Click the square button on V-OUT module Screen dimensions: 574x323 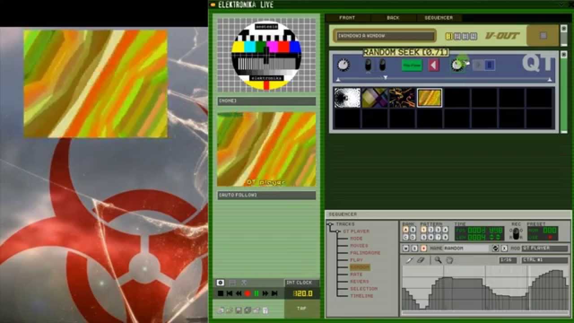tap(543, 36)
